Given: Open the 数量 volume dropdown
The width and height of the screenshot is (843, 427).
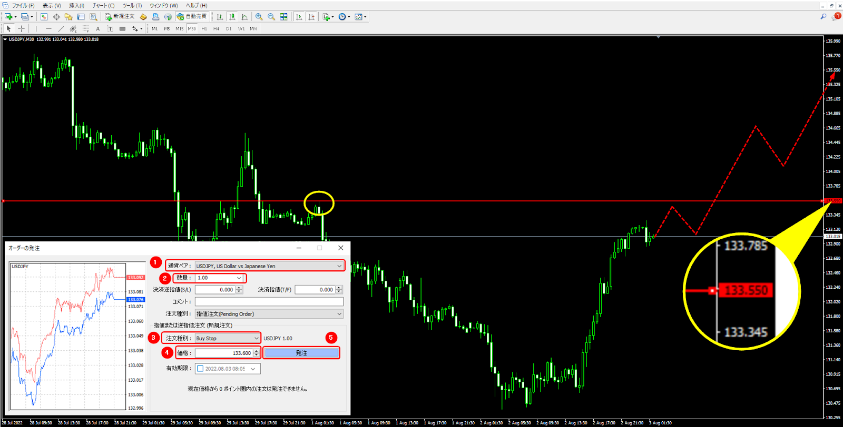Looking at the screenshot, I should 239,278.
